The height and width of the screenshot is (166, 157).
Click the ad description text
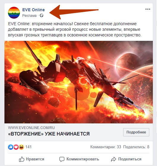coord(74,29)
